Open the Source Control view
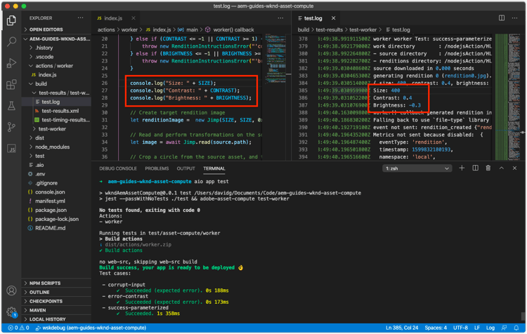Viewport: 527px width, 334px height. 11,127
